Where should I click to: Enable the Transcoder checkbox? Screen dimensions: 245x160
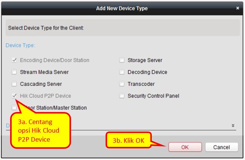click(122, 84)
